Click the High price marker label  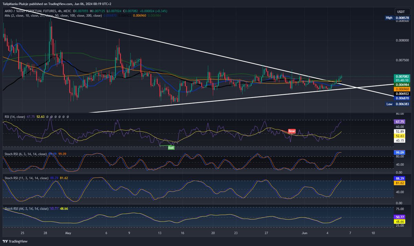(389, 17)
